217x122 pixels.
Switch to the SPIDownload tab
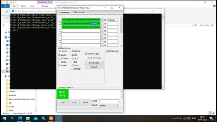64,13
